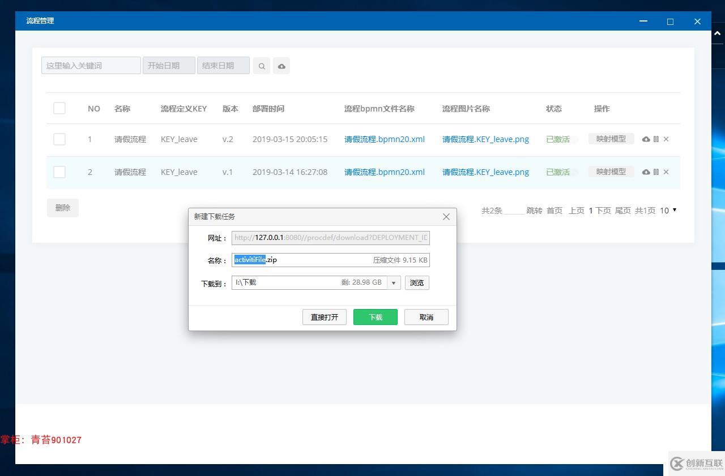Click the pause icon for version v.1
This screenshot has height=476, width=725.
click(x=656, y=172)
